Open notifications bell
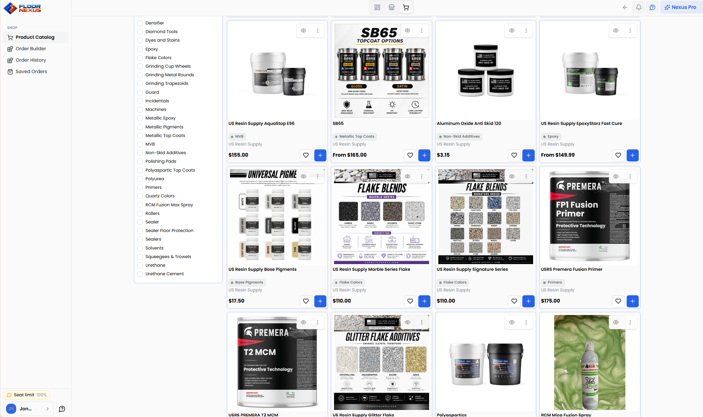The image size is (703, 417). tap(639, 7)
